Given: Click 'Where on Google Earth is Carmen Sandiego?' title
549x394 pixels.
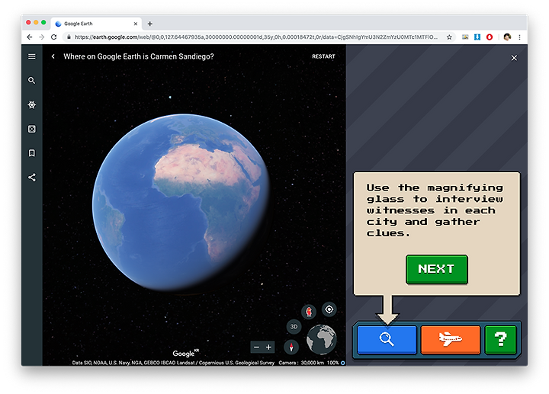Looking at the screenshot, I should 139,56.
